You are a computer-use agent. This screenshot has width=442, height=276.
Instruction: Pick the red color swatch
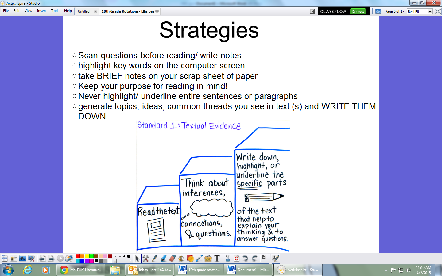78,256
